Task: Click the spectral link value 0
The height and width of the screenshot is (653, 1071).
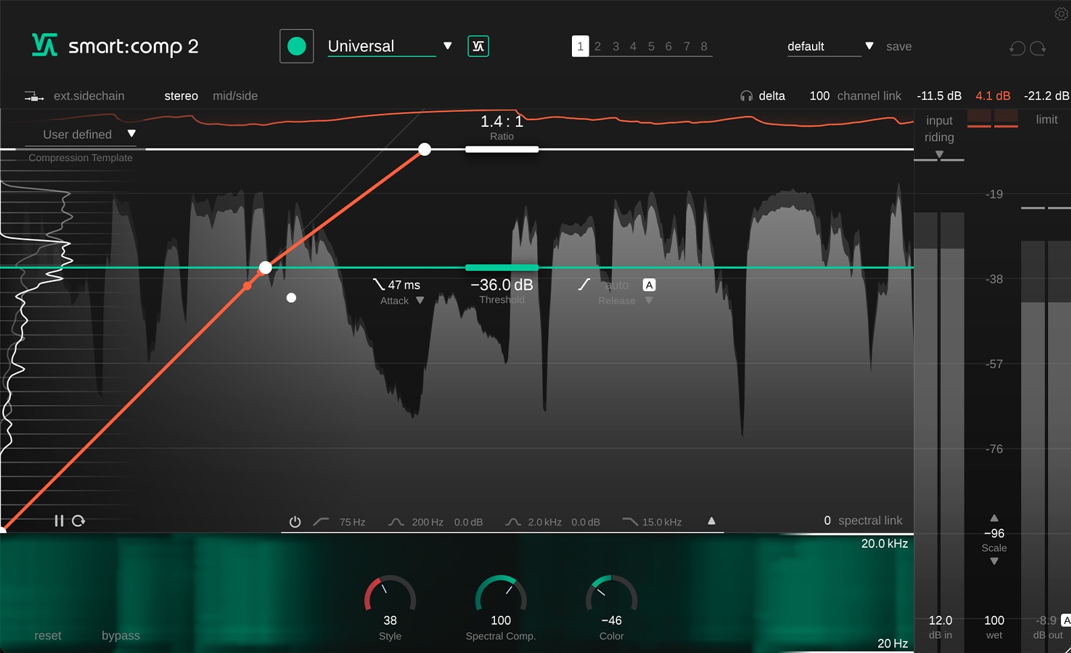Action: (828, 521)
